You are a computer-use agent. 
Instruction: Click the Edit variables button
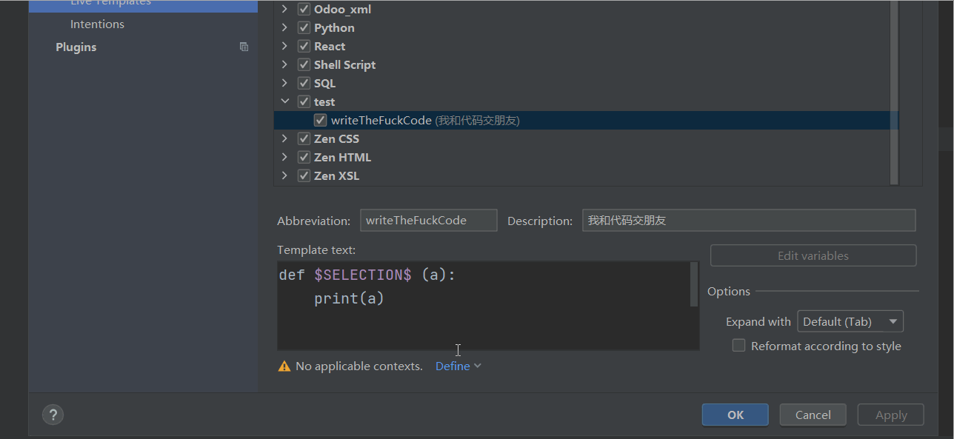[x=813, y=255]
